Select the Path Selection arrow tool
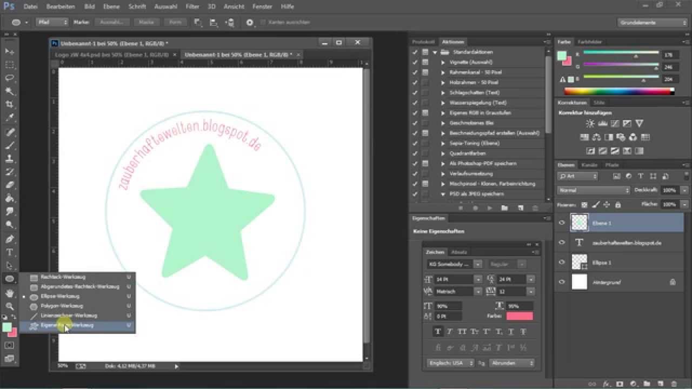 point(10,266)
